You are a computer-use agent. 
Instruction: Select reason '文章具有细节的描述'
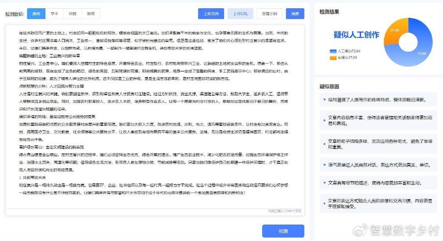click(x=378, y=183)
